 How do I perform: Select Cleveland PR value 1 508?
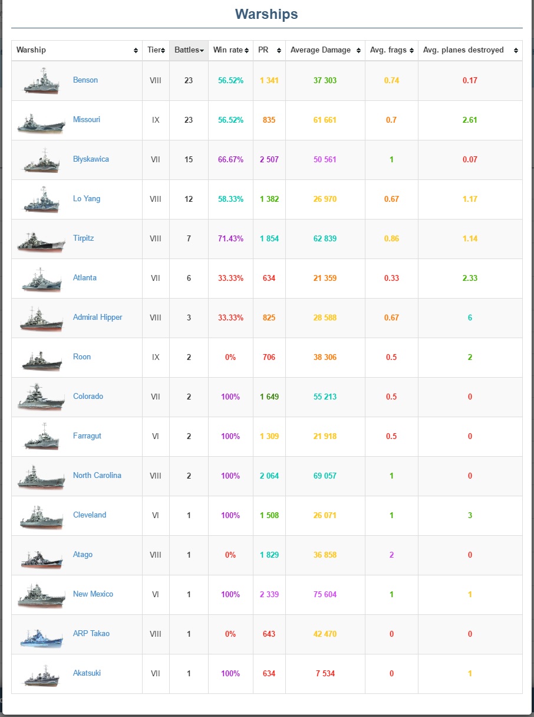269,515
